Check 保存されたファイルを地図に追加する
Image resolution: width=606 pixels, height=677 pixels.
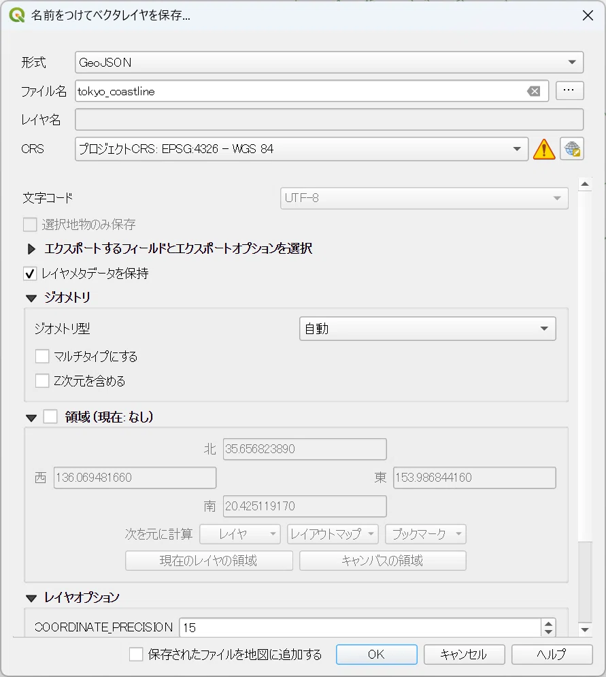(136, 655)
